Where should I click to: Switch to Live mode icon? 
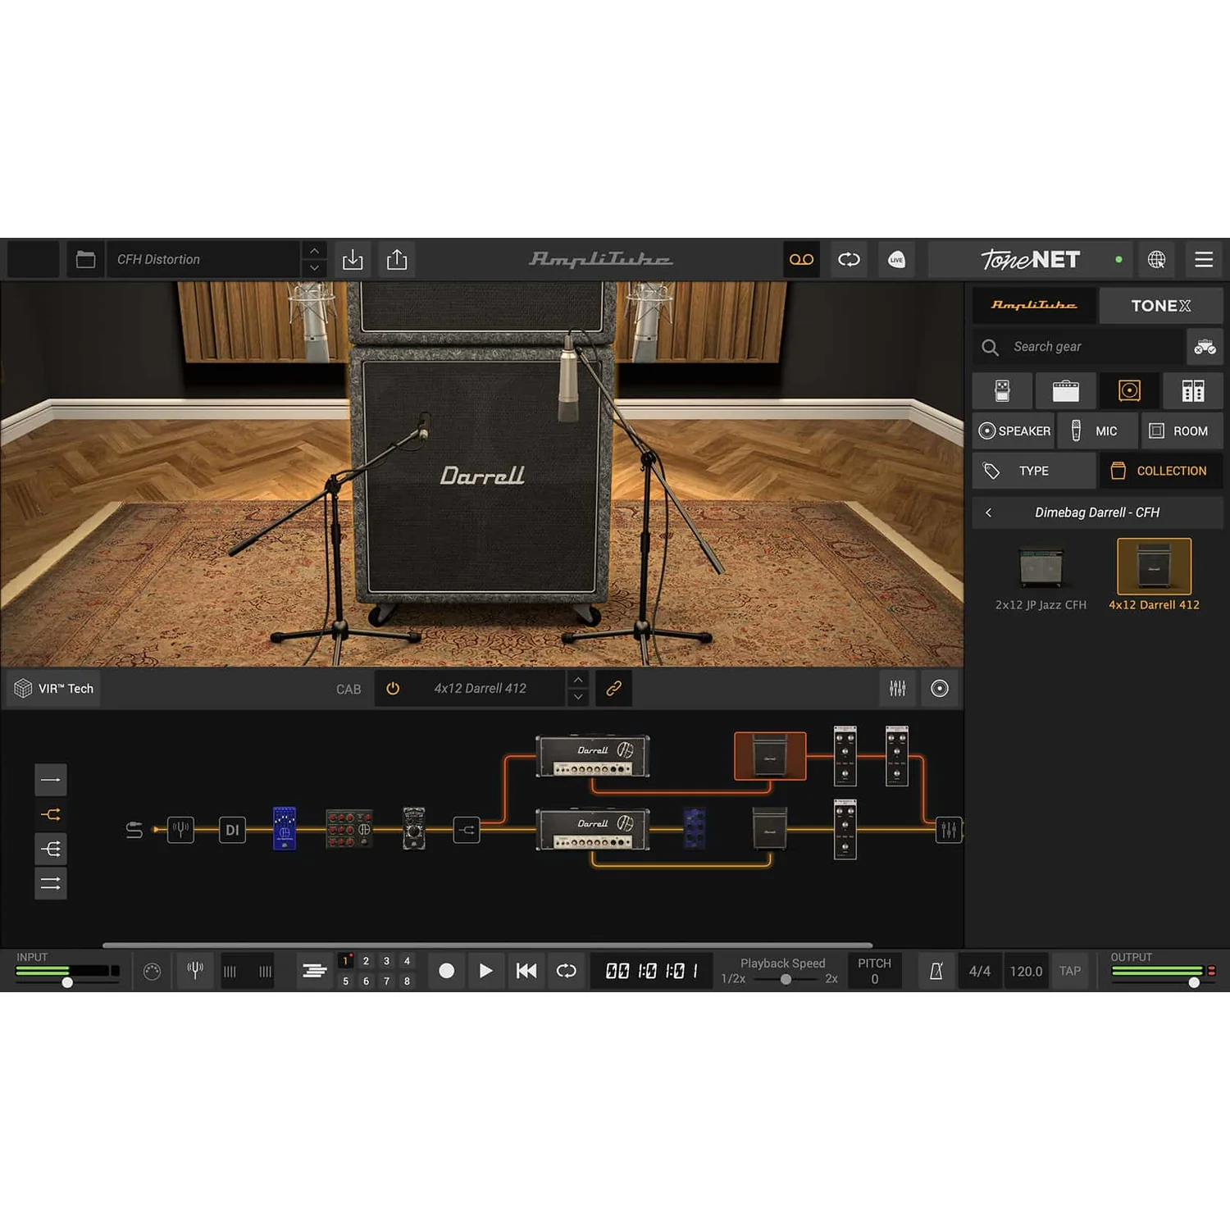pyautogui.click(x=896, y=260)
